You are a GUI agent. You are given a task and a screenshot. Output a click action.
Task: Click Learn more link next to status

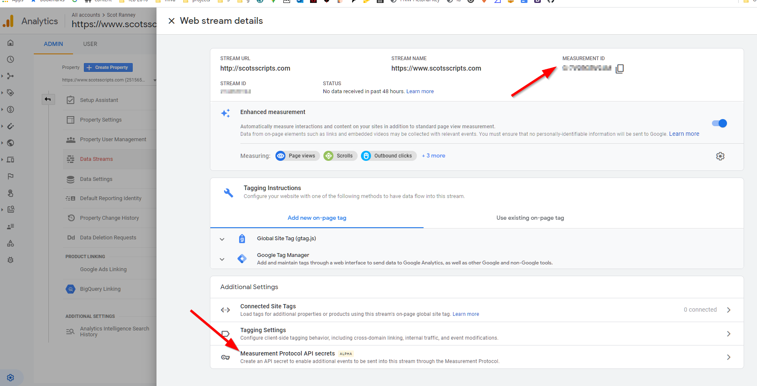[420, 91]
